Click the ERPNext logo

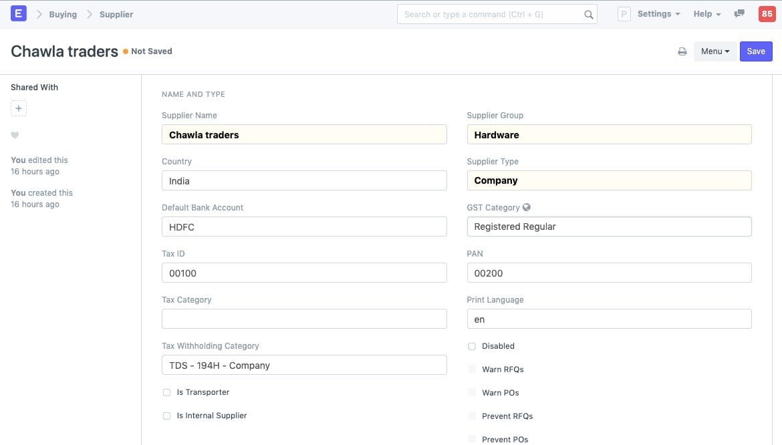pos(18,13)
